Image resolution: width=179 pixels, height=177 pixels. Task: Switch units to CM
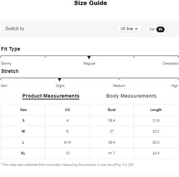point(152,29)
